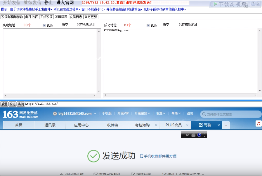262x176 pixels.
Task: Click 停止 to stop sending
Action: point(48,3)
